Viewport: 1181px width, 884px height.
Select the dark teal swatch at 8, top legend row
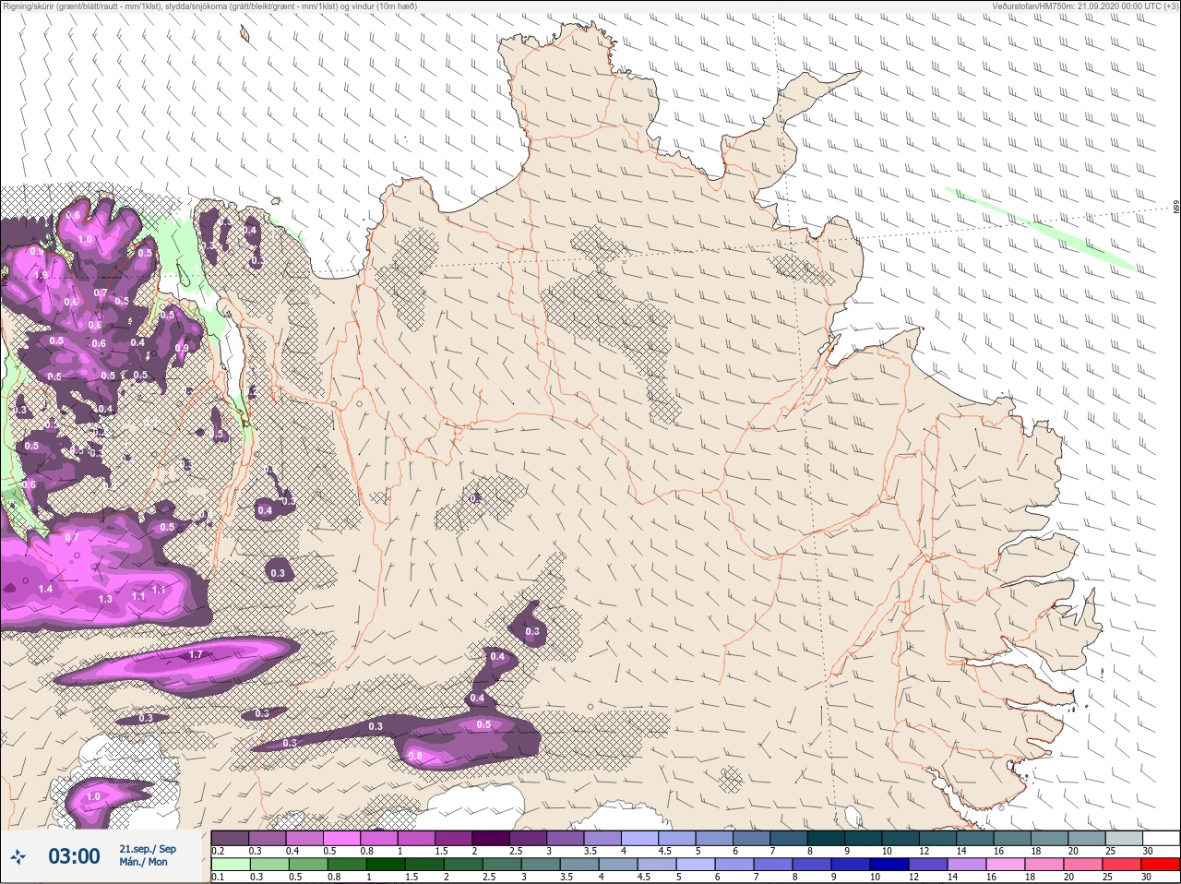coord(826,838)
